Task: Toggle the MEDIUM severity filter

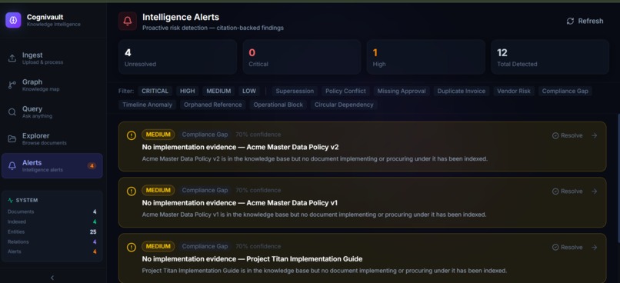Action: (x=218, y=91)
